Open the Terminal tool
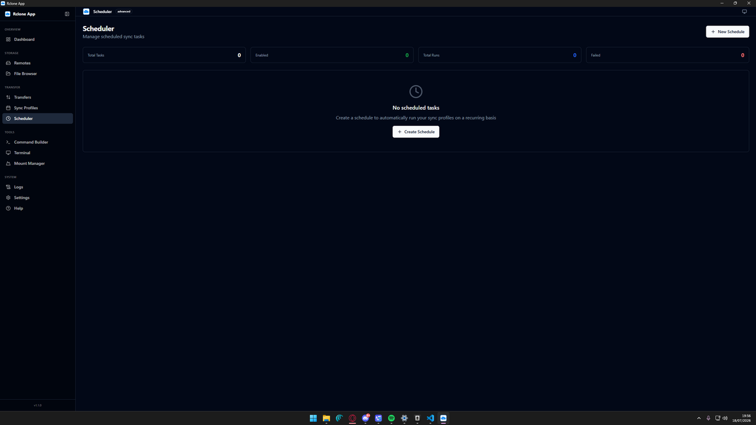 coord(38,153)
